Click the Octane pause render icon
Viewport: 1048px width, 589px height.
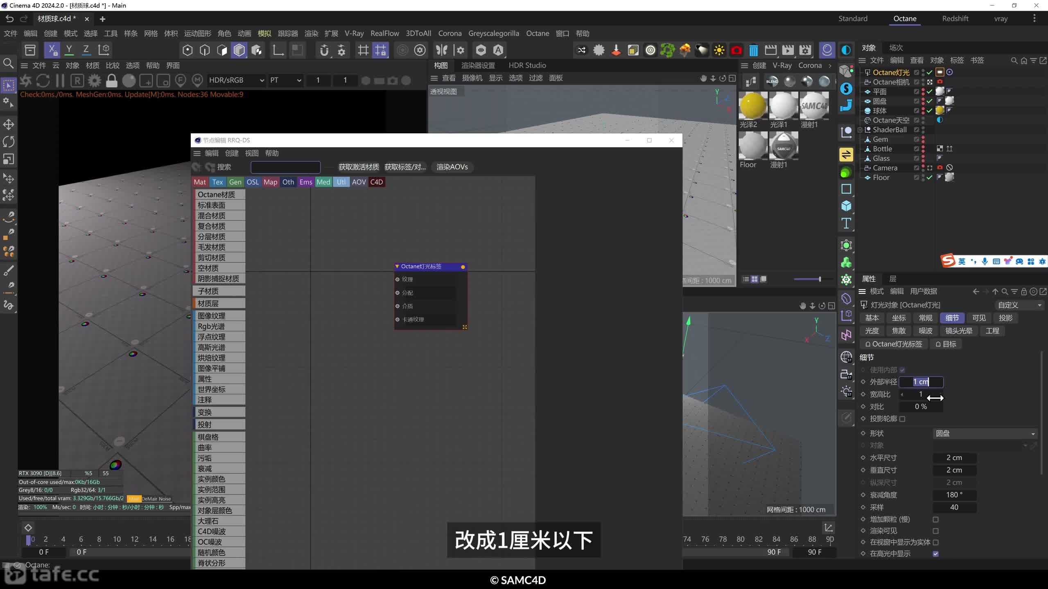click(x=60, y=81)
